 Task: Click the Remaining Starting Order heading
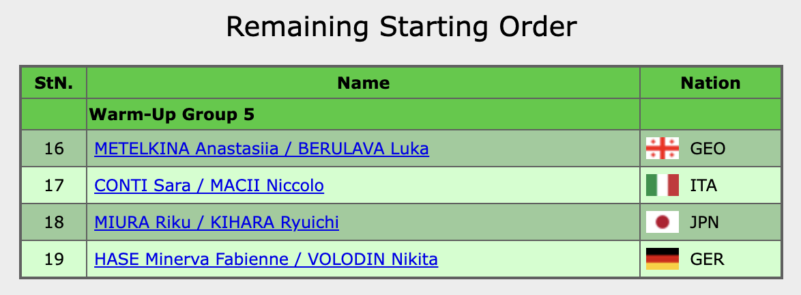[401, 27]
